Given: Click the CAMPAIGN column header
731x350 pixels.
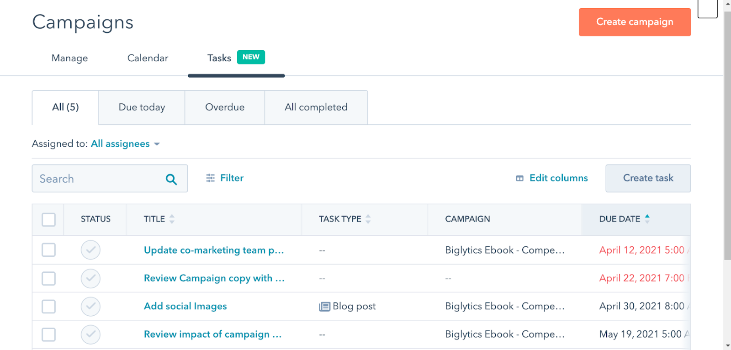Looking at the screenshot, I should pos(467,219).
